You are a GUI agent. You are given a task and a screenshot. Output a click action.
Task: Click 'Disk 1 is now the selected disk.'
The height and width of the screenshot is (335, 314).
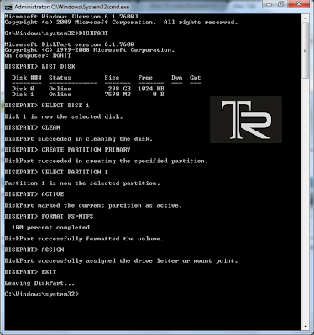tap(64, 116)
